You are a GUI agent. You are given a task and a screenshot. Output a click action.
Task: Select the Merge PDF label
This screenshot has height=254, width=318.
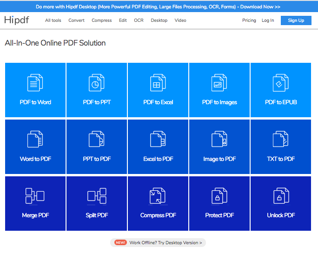35,215
